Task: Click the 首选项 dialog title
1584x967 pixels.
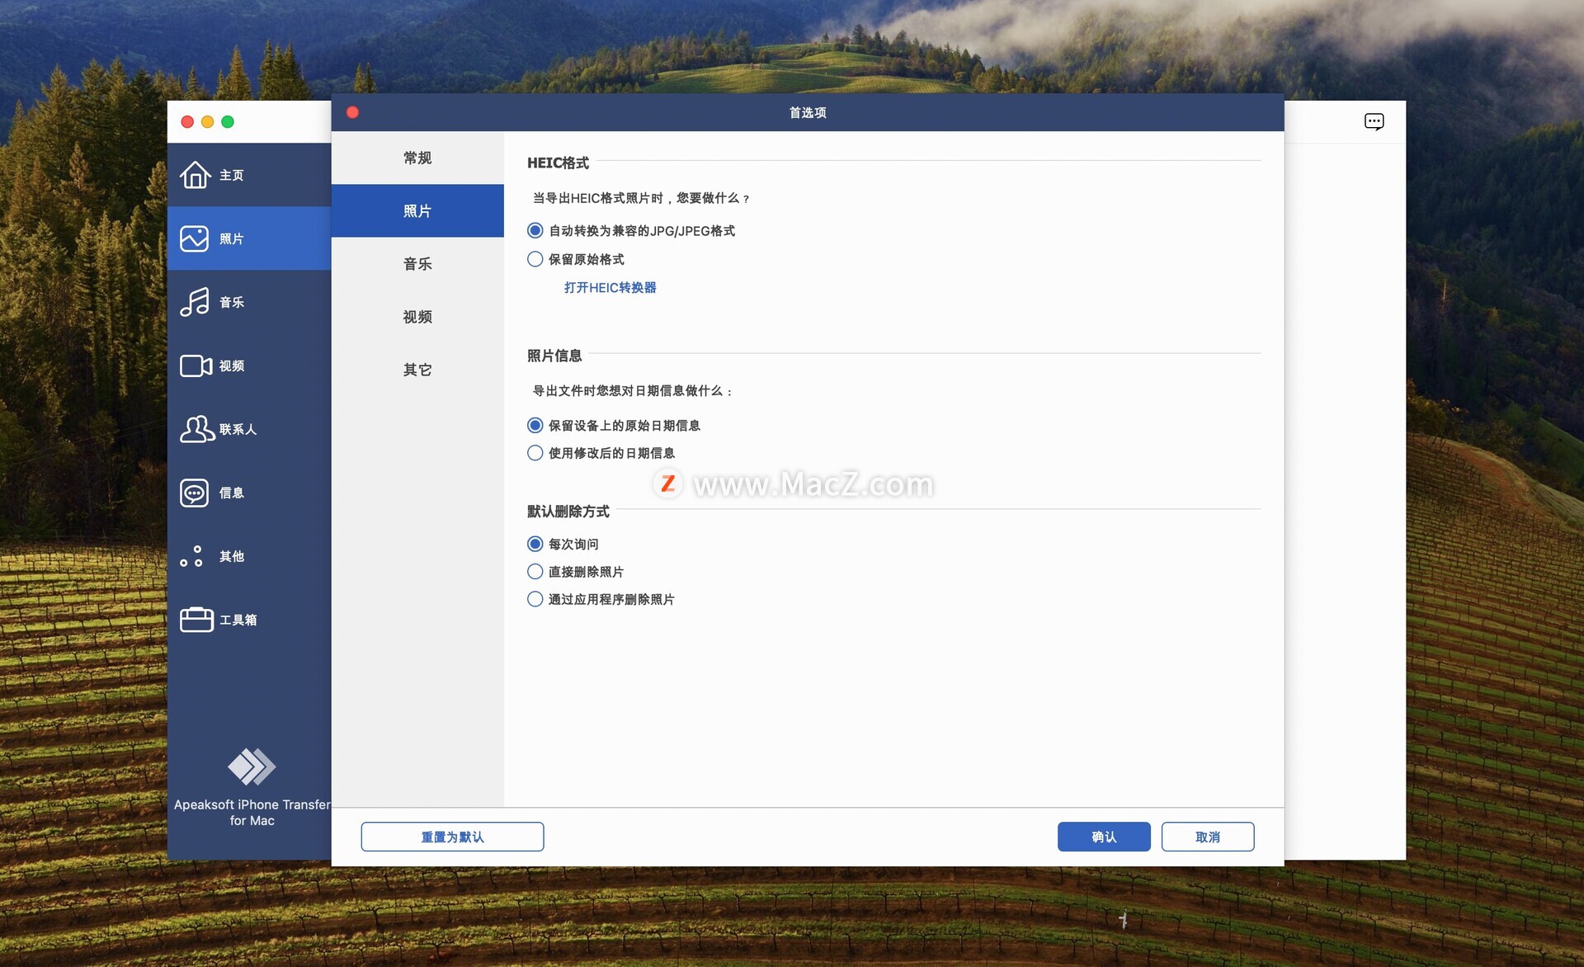Action: click(x=808, y=112)
